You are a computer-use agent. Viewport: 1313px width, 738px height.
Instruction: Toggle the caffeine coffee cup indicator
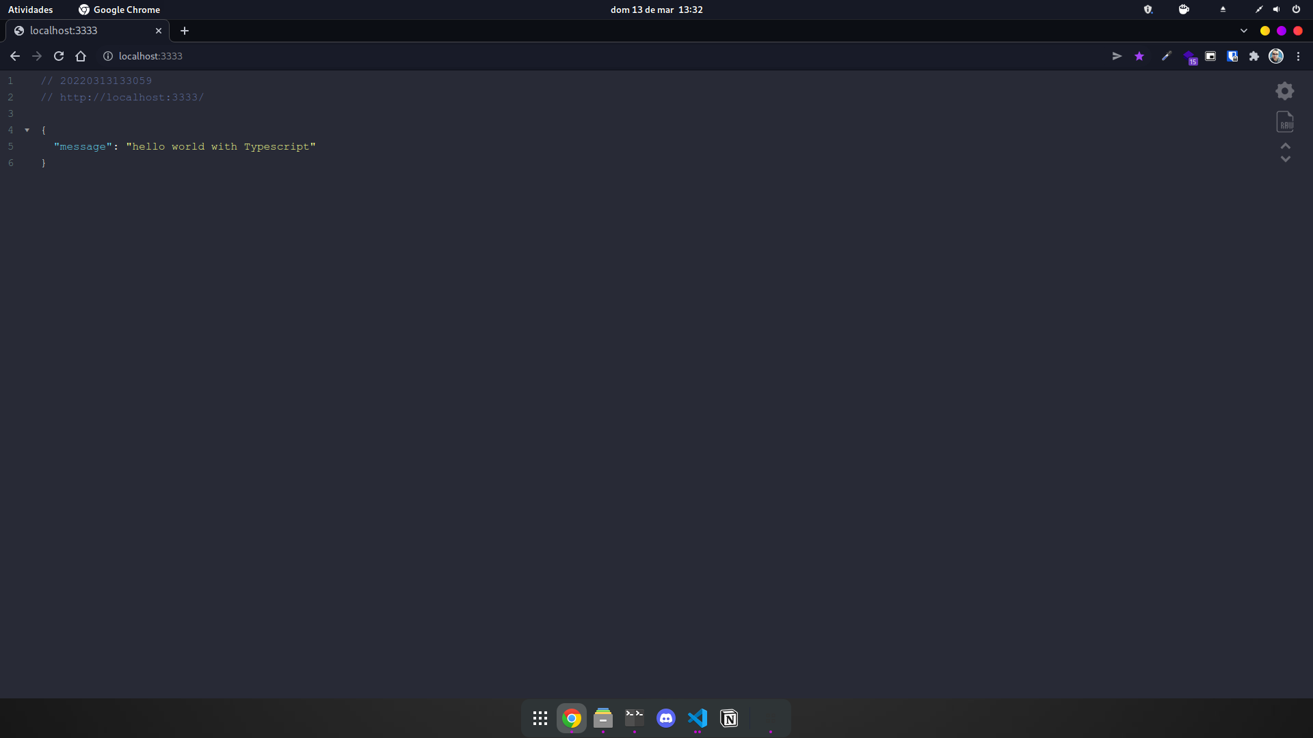1184,10
